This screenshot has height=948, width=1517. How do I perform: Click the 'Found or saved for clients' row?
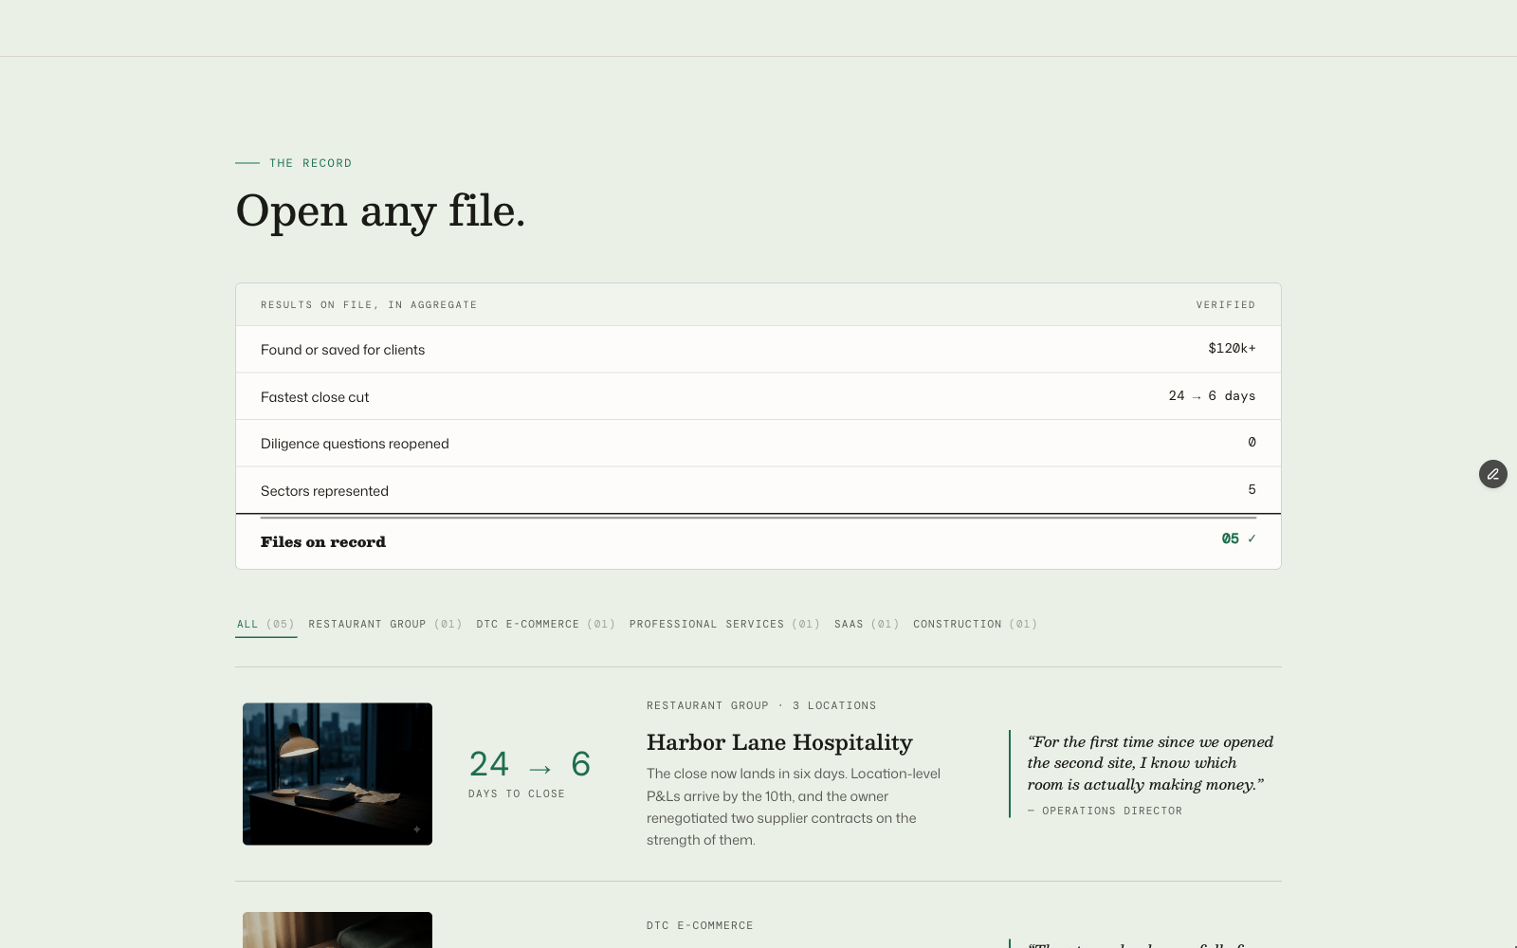(758, 349)
